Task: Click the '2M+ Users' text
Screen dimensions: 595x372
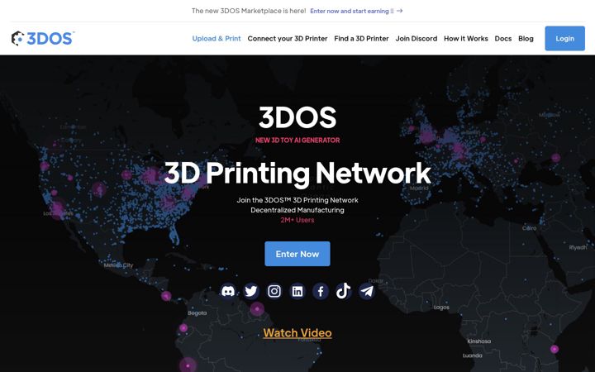Action: (297, 220)
